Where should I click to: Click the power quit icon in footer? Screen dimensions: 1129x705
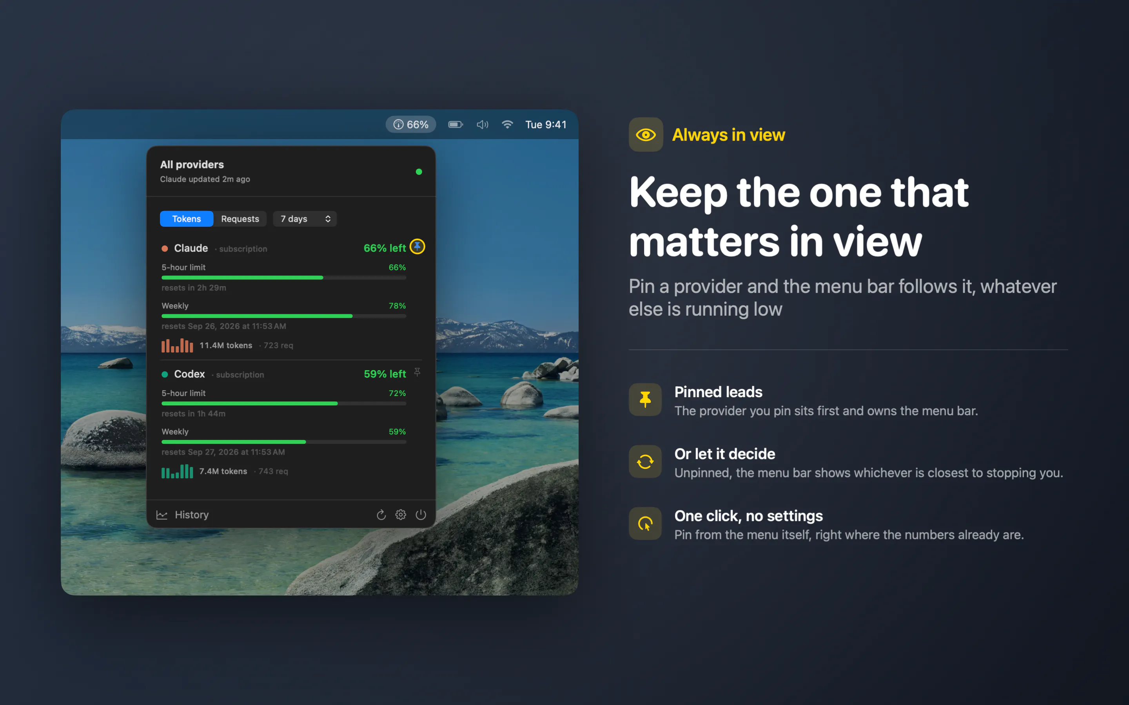pos(421,515)
